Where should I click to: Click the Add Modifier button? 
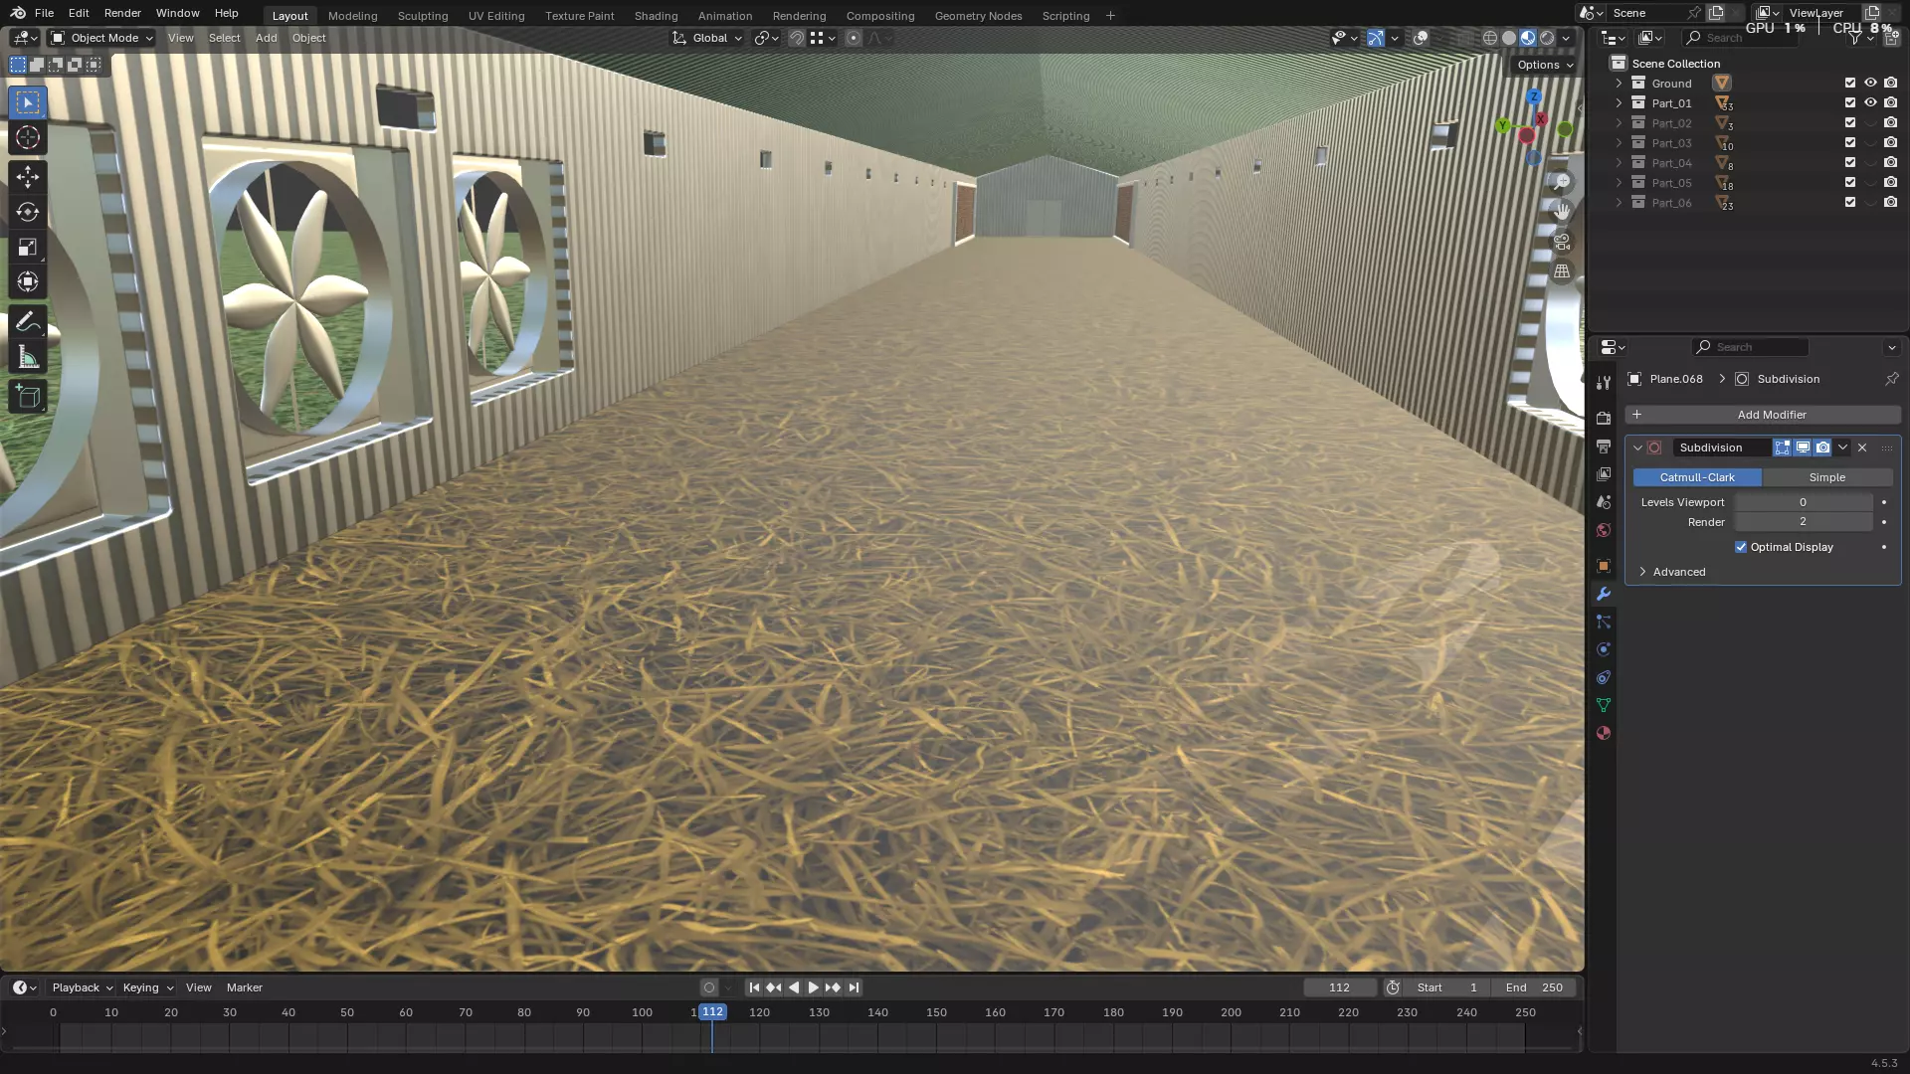click(x=1763, y=415)
